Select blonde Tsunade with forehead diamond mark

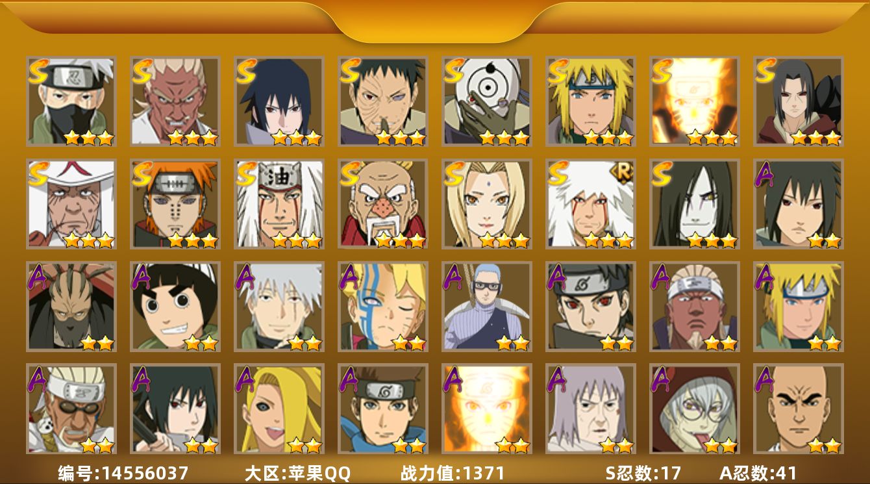(486, 203)
